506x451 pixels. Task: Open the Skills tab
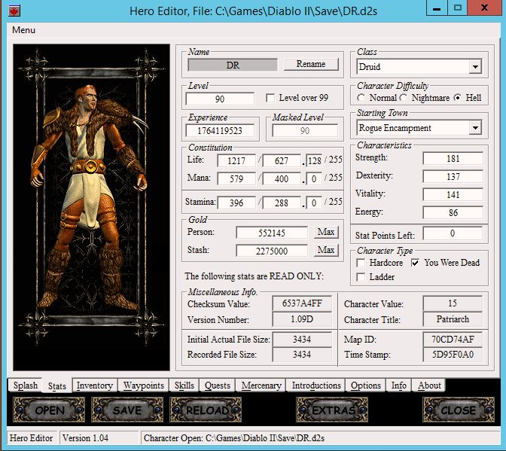[184, 385]
